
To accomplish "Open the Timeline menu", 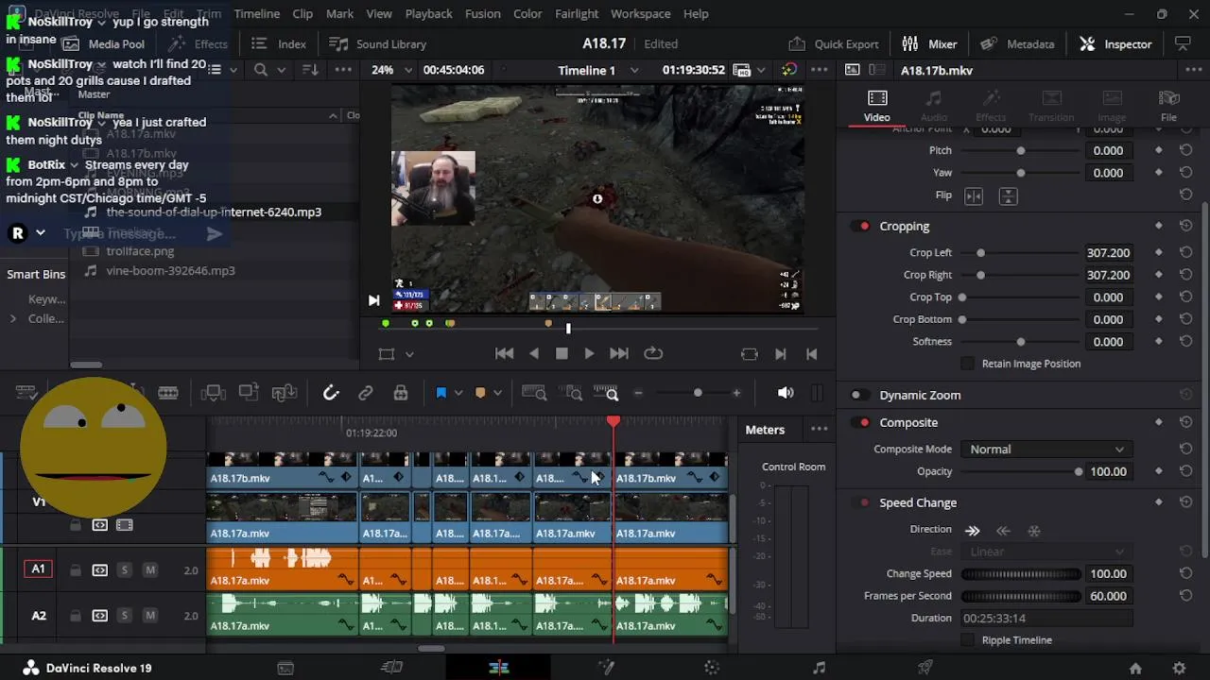I will click(256, 14).
